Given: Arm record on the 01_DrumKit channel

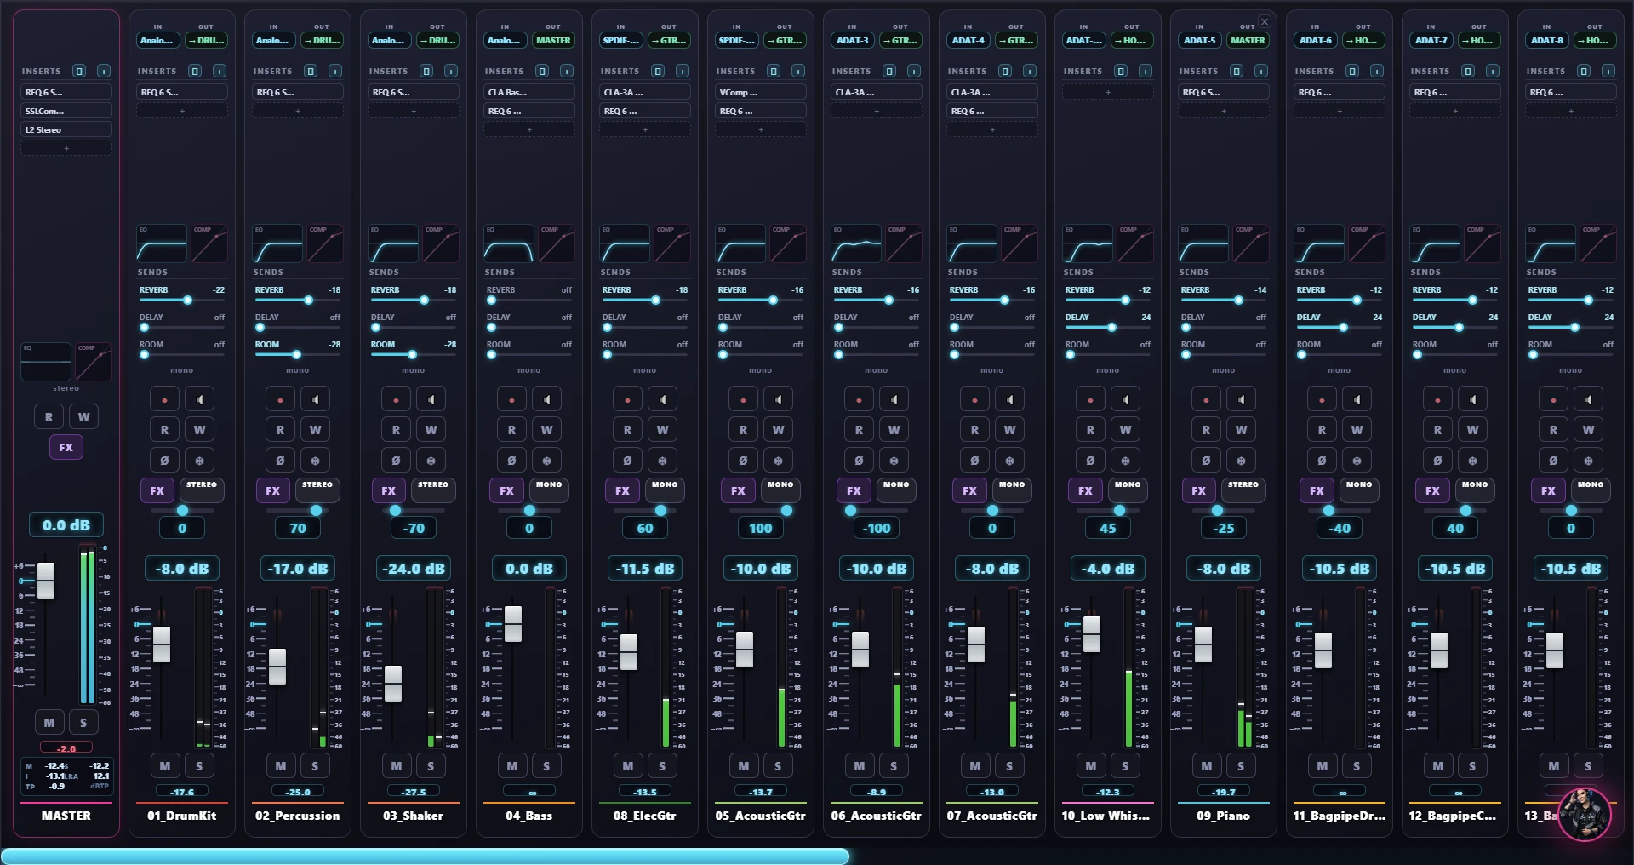Looking at the screenshot, I should (x=164, y=399).
